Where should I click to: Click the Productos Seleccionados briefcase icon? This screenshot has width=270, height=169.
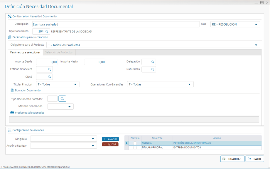pyautogui.click(x=12, y=113)
